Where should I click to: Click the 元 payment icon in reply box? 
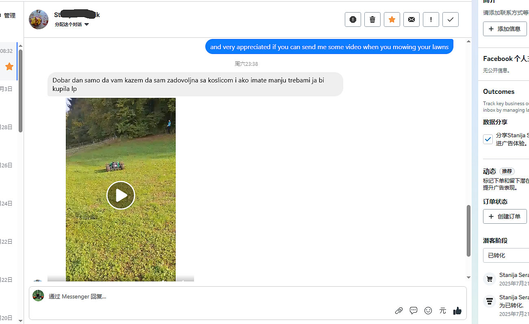pos(443,311)
